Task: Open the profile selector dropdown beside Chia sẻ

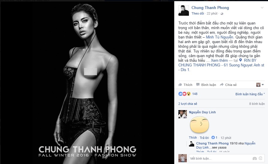Action: tap(260, 85)
